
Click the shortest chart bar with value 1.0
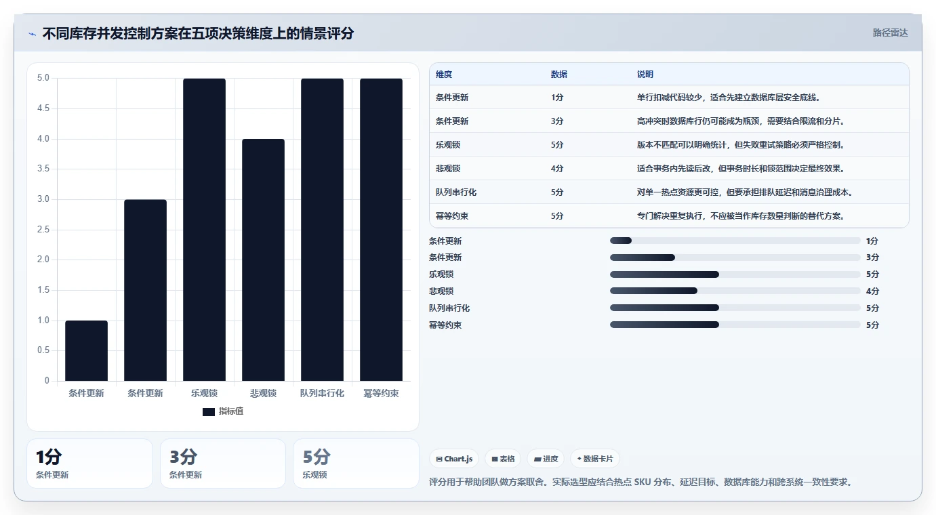87,350
